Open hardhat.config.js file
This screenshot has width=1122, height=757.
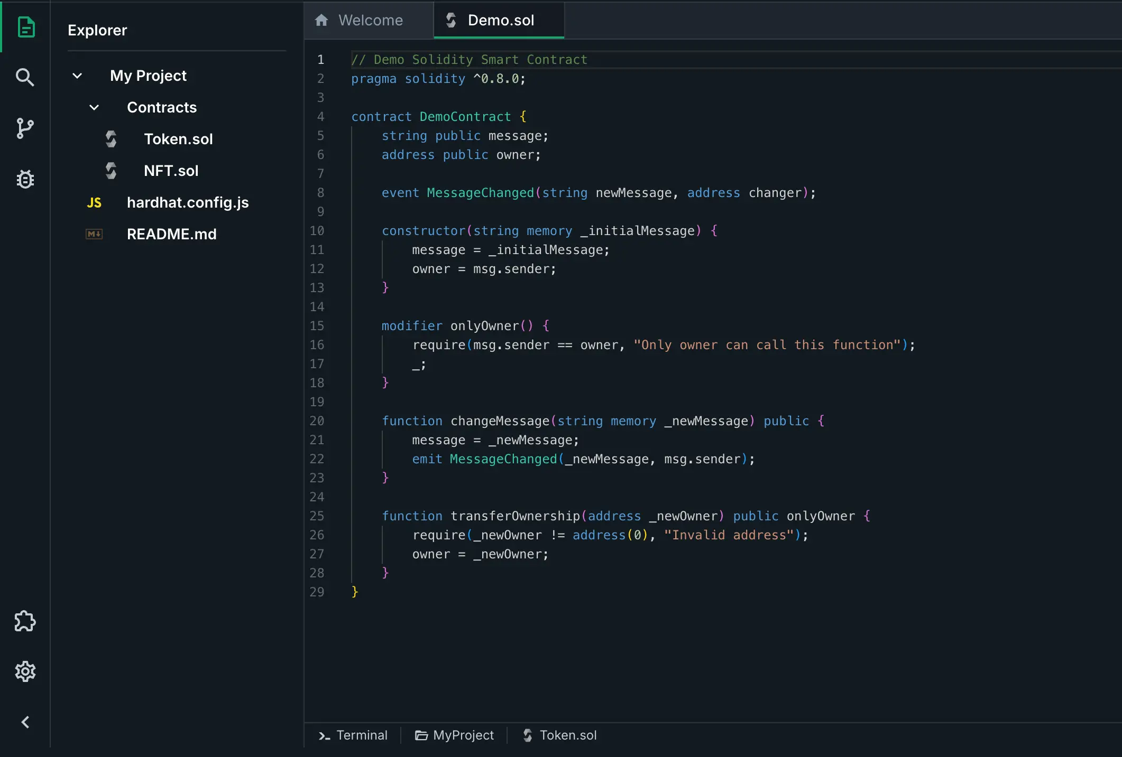[188, 203]
